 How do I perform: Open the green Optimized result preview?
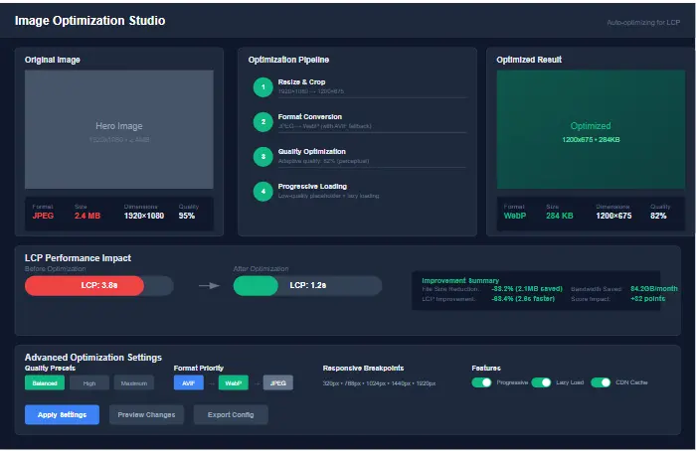[x=591, y=129]
